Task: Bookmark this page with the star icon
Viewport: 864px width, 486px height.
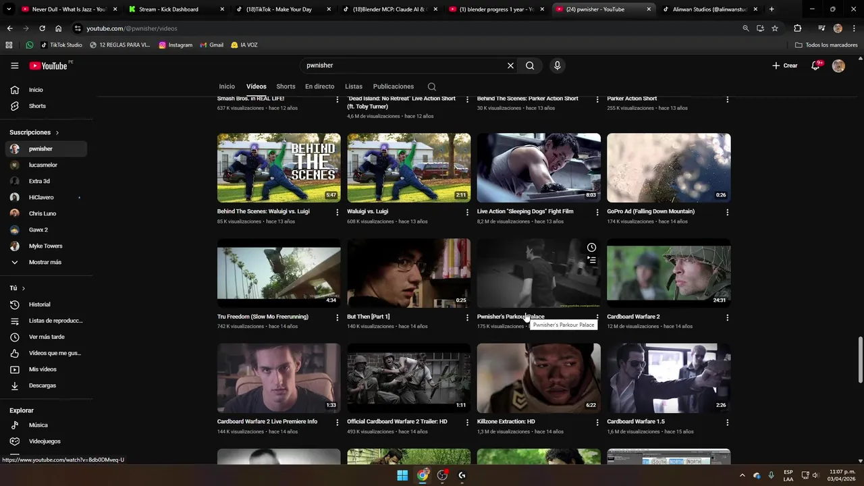Action: click(775, 28)
